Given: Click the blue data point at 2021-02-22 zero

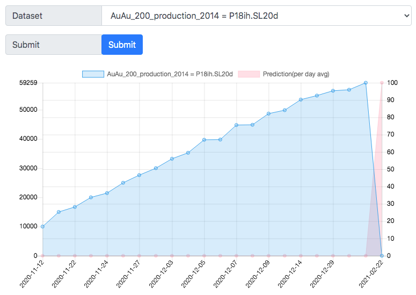Looking at the screenshot, I should click(382, 256).
